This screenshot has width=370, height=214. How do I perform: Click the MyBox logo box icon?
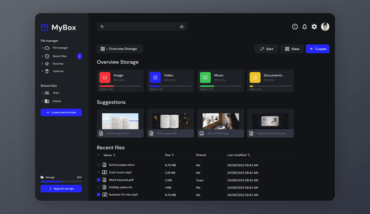click(44, 27)
